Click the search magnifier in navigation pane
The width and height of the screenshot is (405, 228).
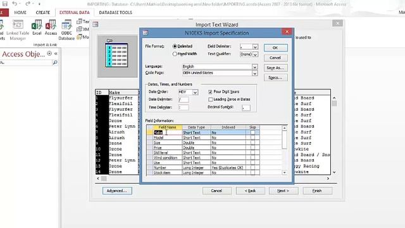click(55, 63)
